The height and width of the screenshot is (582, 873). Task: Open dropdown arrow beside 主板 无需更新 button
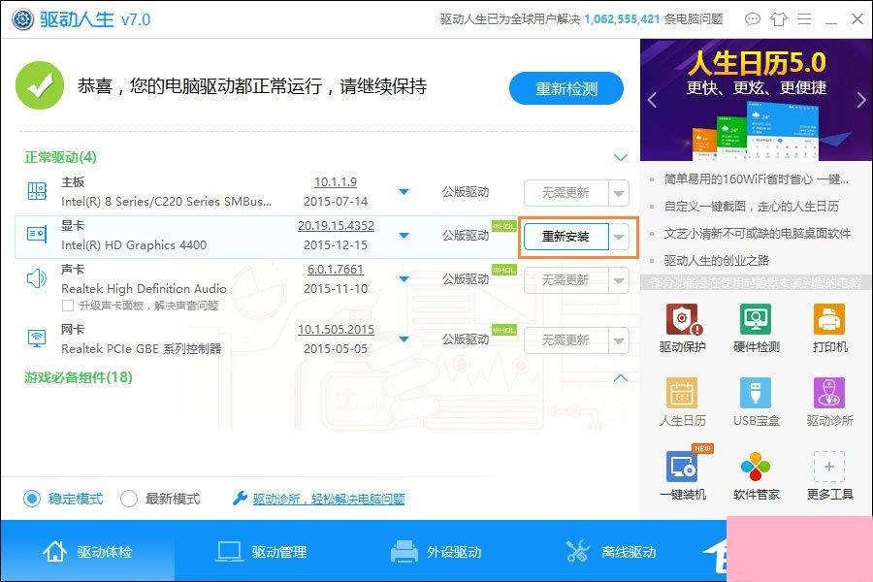point(619,193)
